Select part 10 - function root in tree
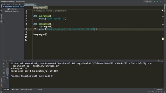The image size is (166, 93). click(x=13, y=7)
